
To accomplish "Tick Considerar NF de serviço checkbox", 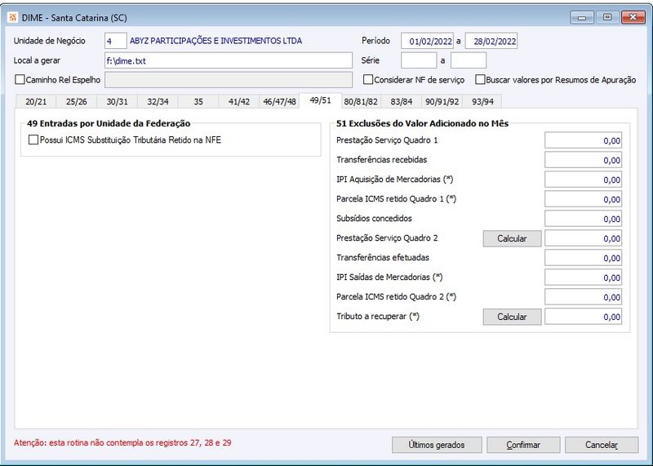I will (368, 79).
